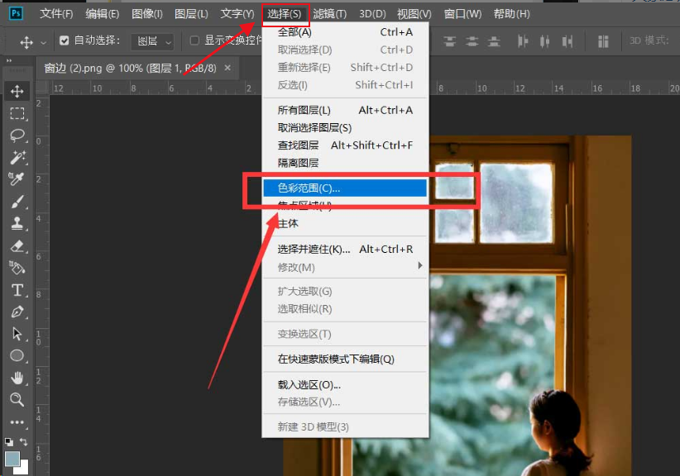Choose the Horizontal Type tool
Image resolution: width=680 pixels, height=476 pixels.
coord(17,289)
